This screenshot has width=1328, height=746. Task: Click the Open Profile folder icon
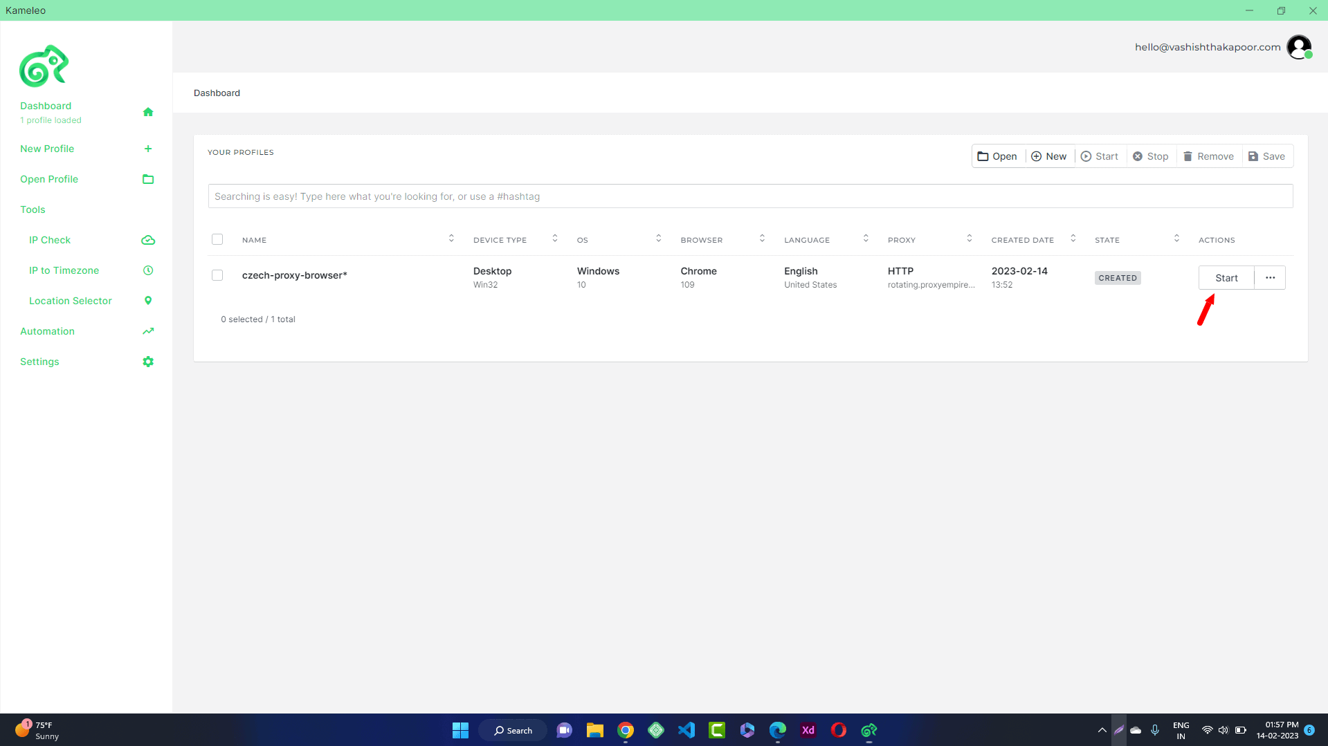click(x=147, y=179)
